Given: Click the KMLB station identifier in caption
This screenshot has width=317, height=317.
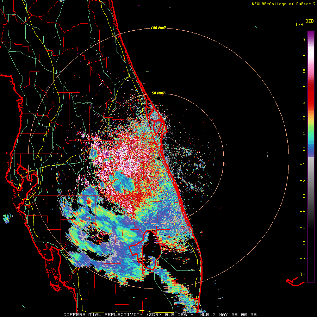Looking at the screenshot, I should click(203, 315).
